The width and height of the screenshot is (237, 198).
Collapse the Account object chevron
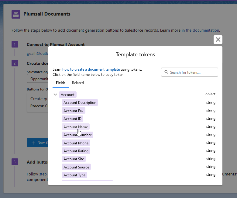click(55, 94)
